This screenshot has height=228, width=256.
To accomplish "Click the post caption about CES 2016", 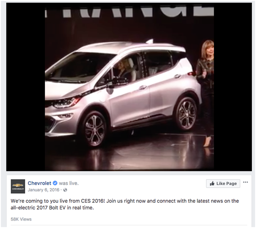I will (125, 204).
